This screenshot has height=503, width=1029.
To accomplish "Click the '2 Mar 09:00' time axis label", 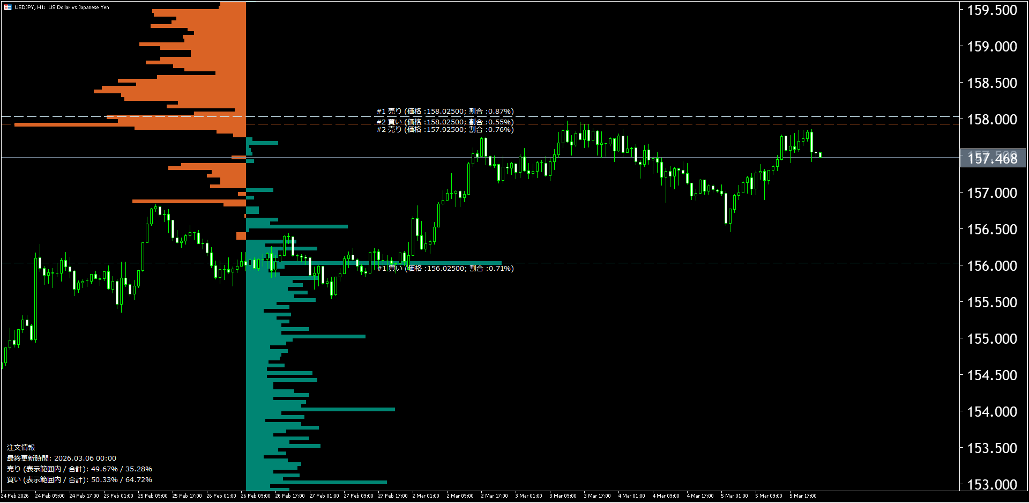I will coord(460,496).
